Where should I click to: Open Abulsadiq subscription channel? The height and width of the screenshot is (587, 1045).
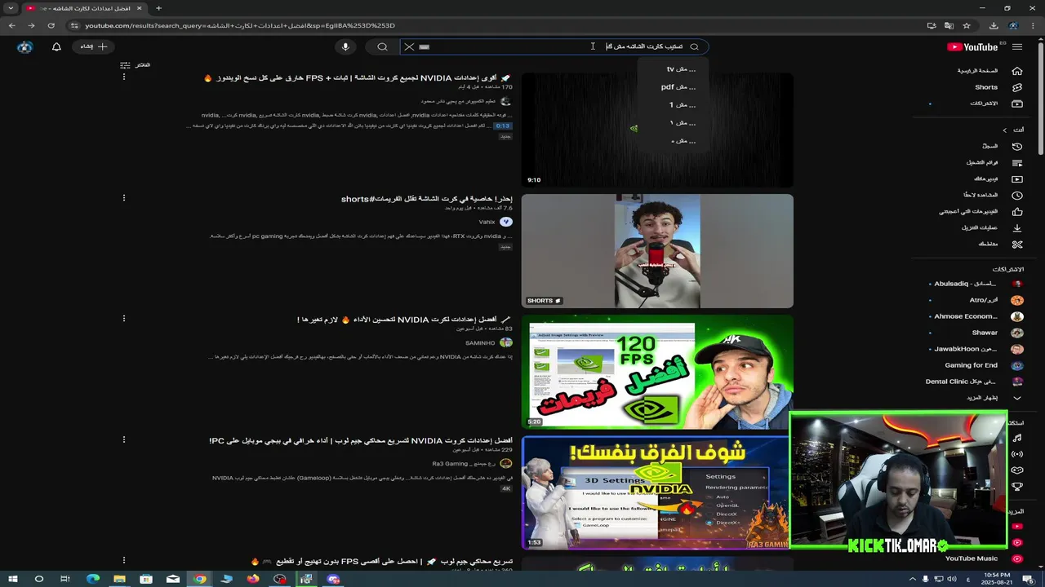(x=977, y=284)
